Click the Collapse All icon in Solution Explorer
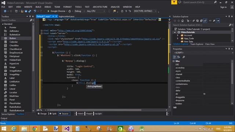This screenshot has width=235, height=132. (201, 21)
